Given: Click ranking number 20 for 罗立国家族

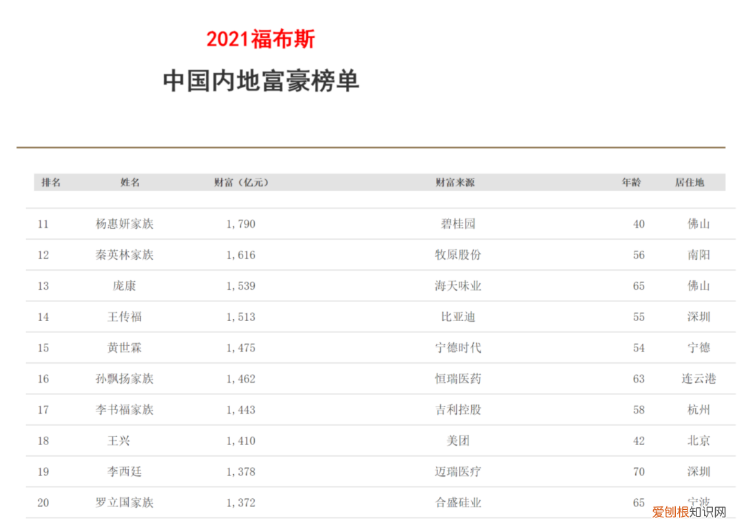Looking at the screenshot, I should 43,503.
